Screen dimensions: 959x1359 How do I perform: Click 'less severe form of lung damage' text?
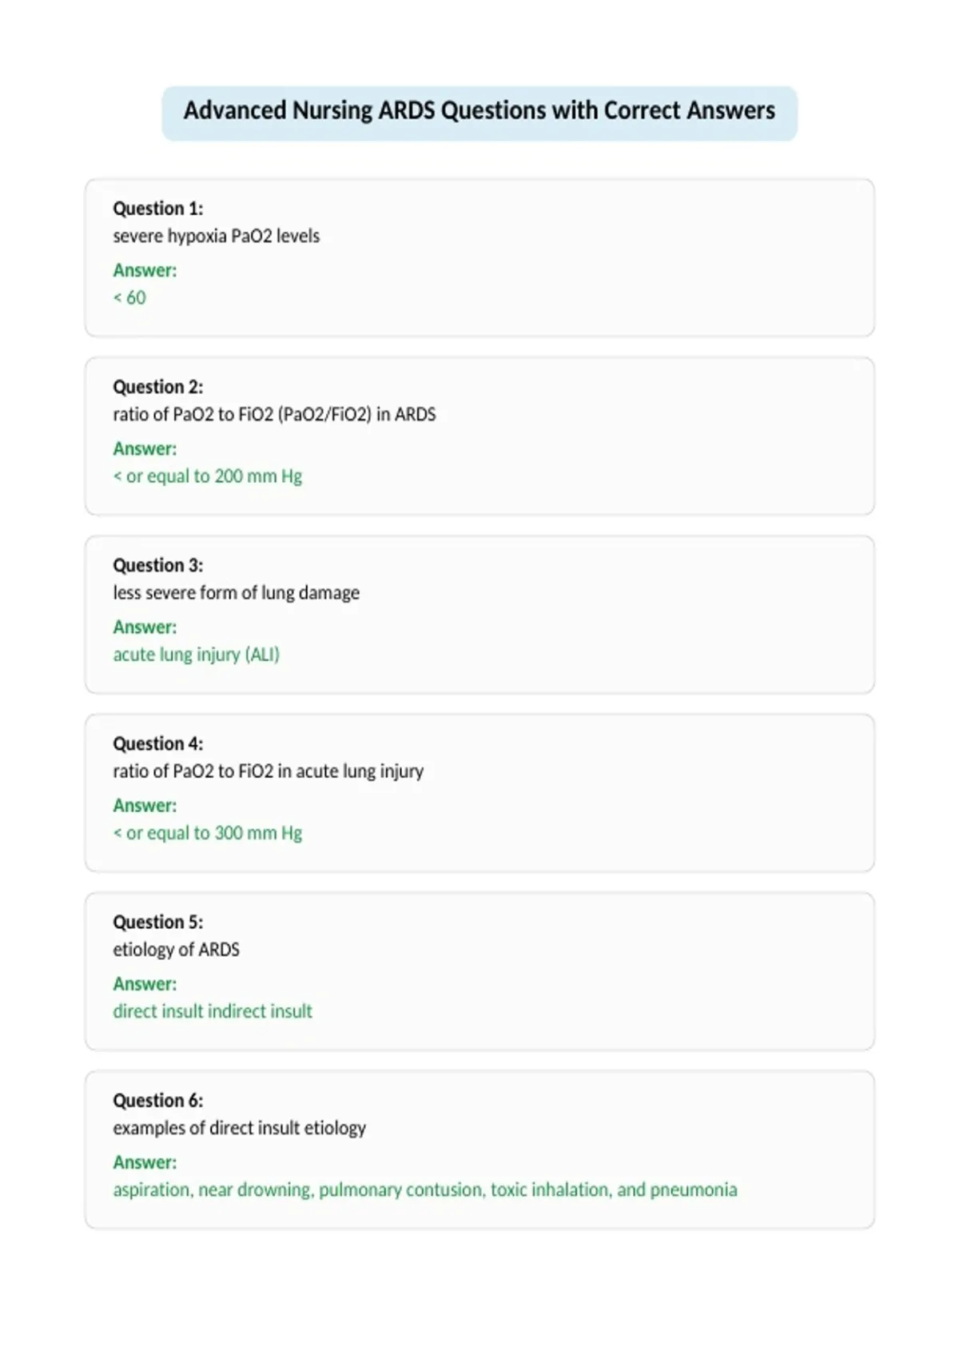coord(236,593)
